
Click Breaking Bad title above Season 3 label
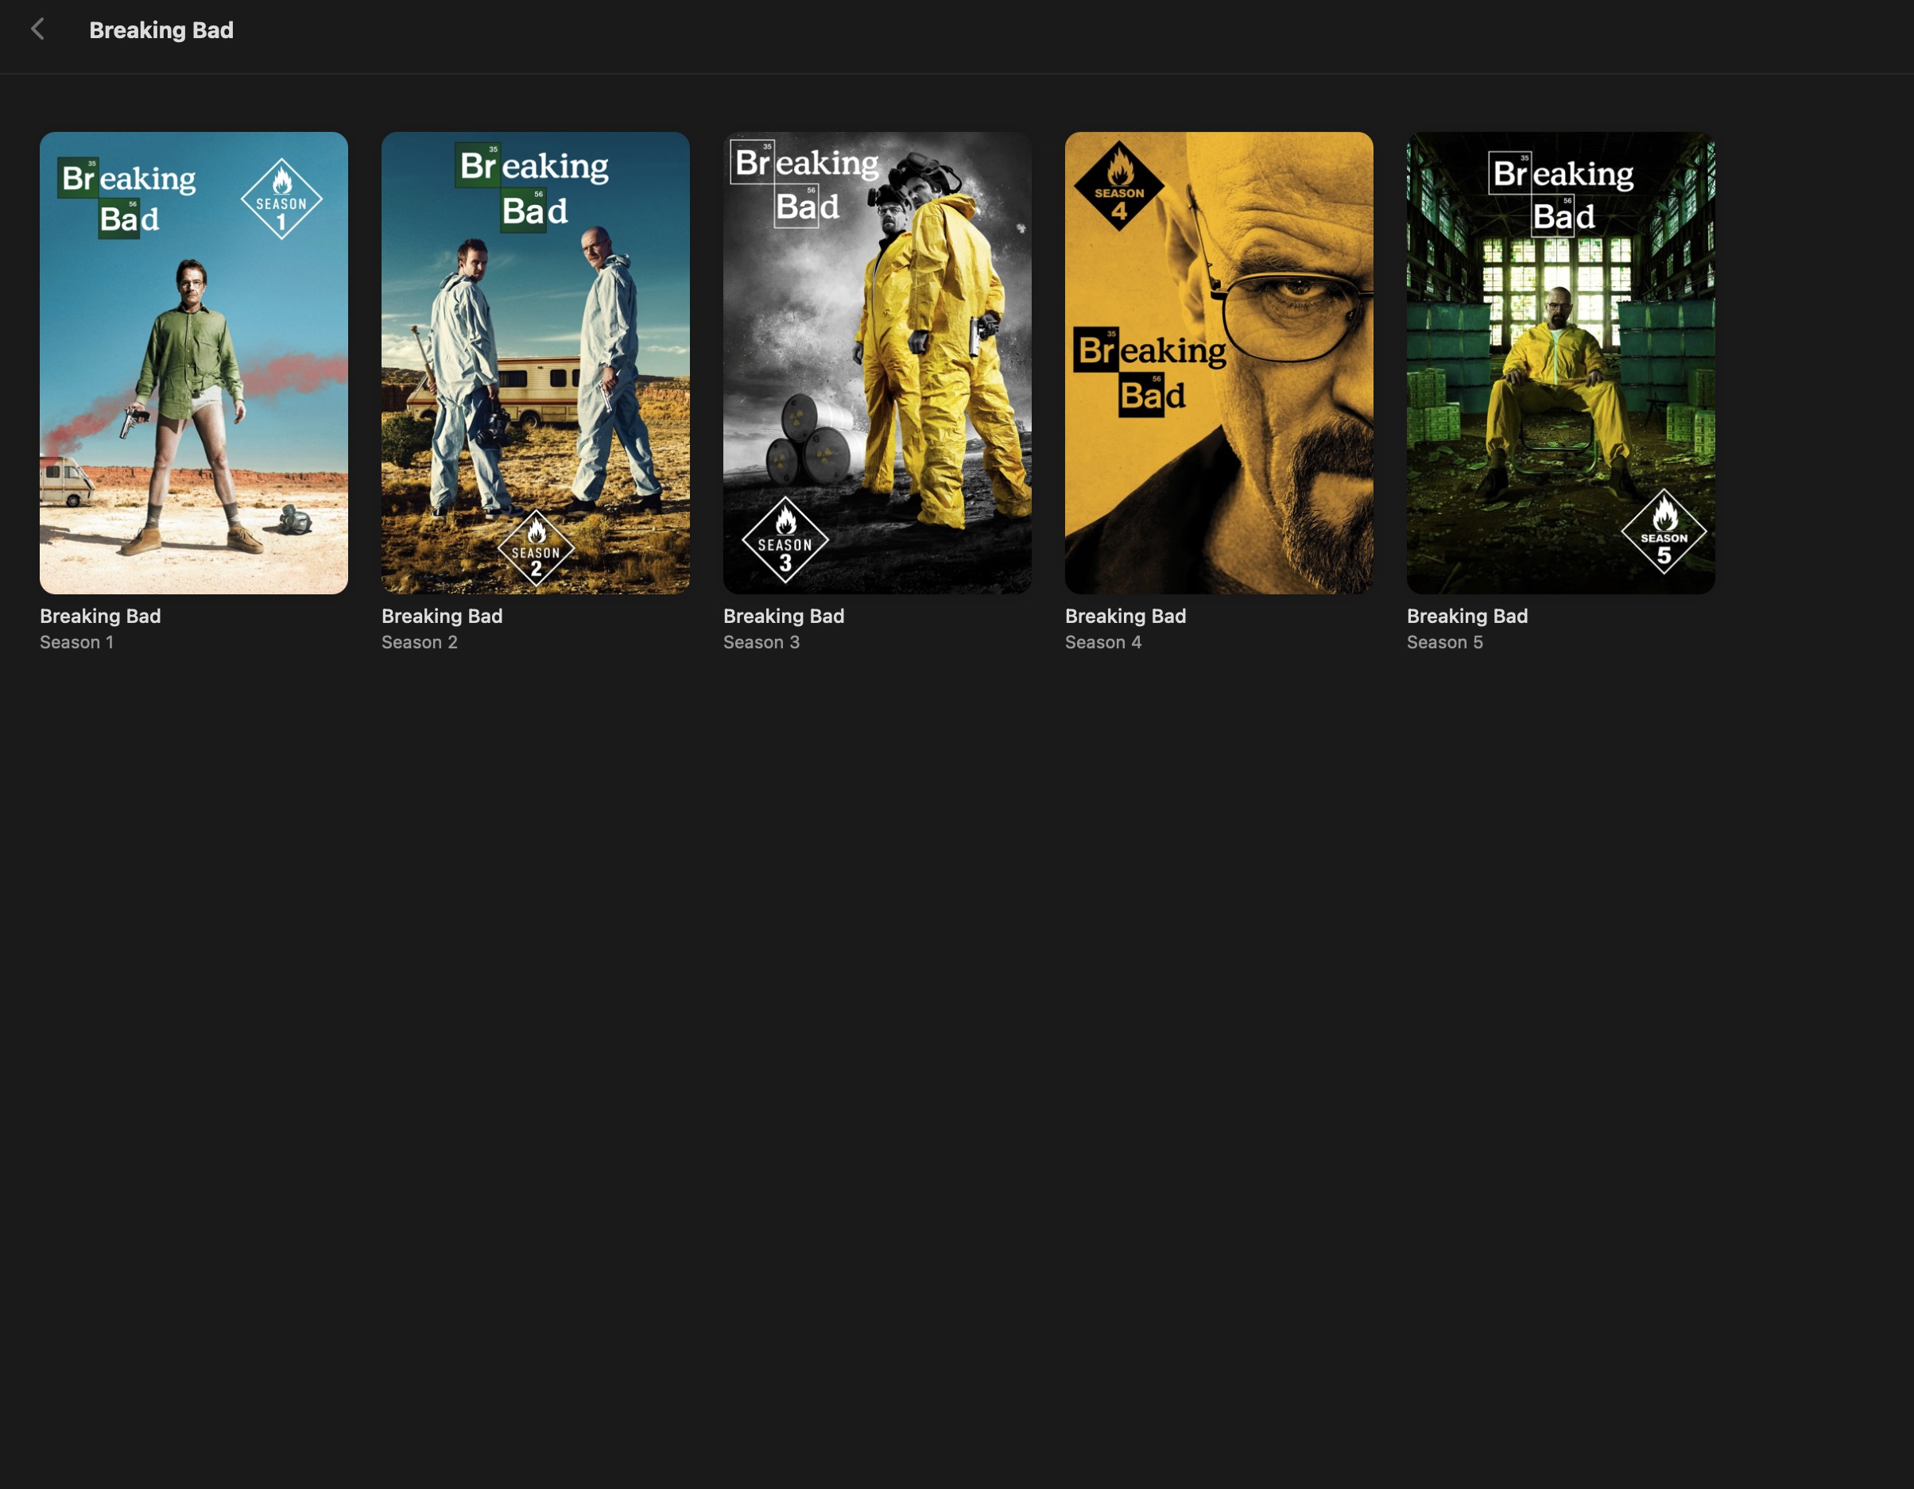coord(784,616)
